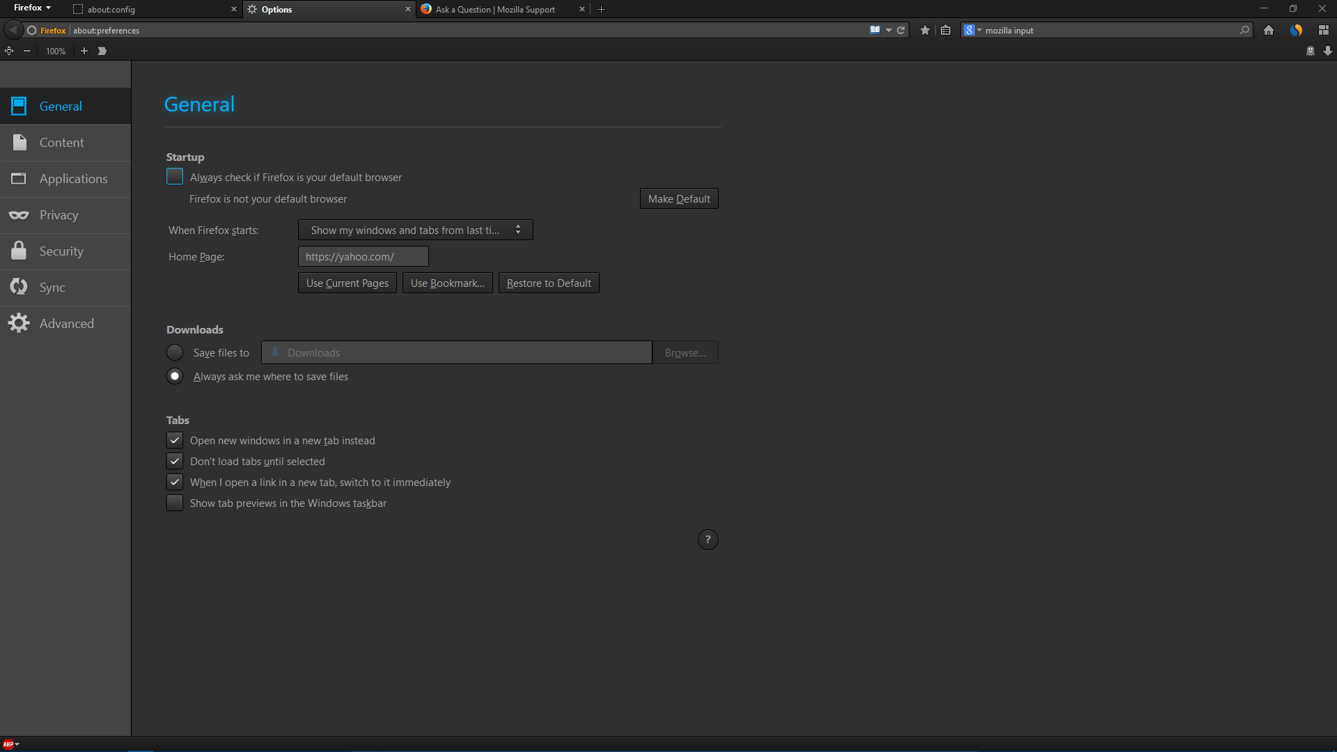Click the tag icon beside zoom controls
The height and width of the screenshot is (752, 1337).
pos(102,51)
